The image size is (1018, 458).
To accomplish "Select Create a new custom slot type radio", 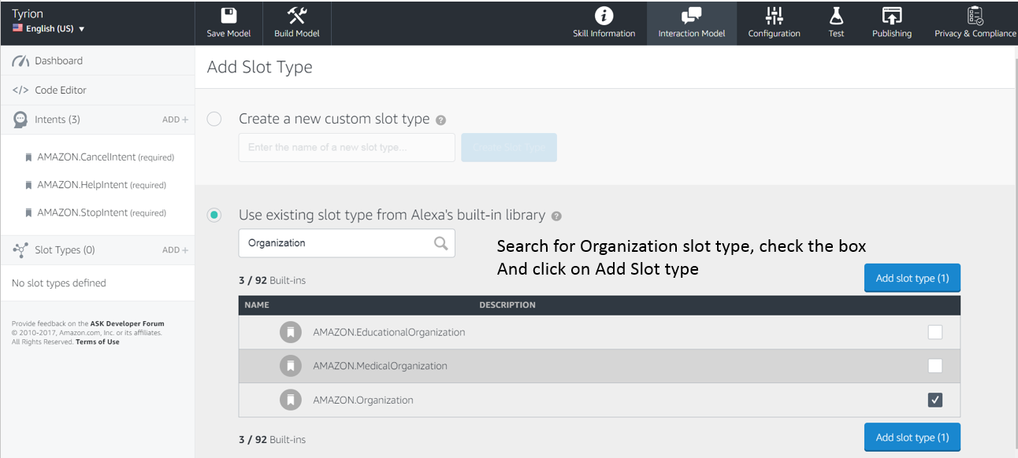I will [214, 119].
